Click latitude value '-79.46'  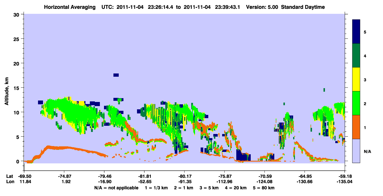click(x=104, y=176)
